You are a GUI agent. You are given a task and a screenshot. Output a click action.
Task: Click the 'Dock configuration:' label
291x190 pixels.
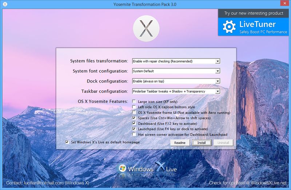tap(107, 81)
